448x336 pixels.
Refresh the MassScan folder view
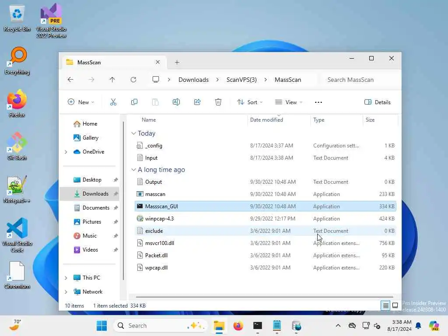point(133,80)
